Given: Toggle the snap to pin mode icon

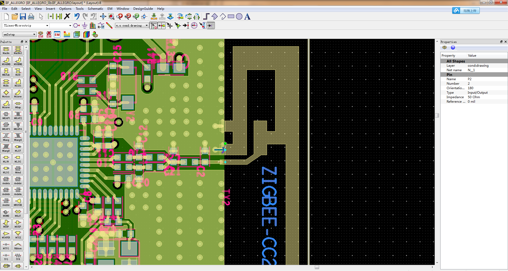Looking at the screenshot, I should [x=162, y=25].
